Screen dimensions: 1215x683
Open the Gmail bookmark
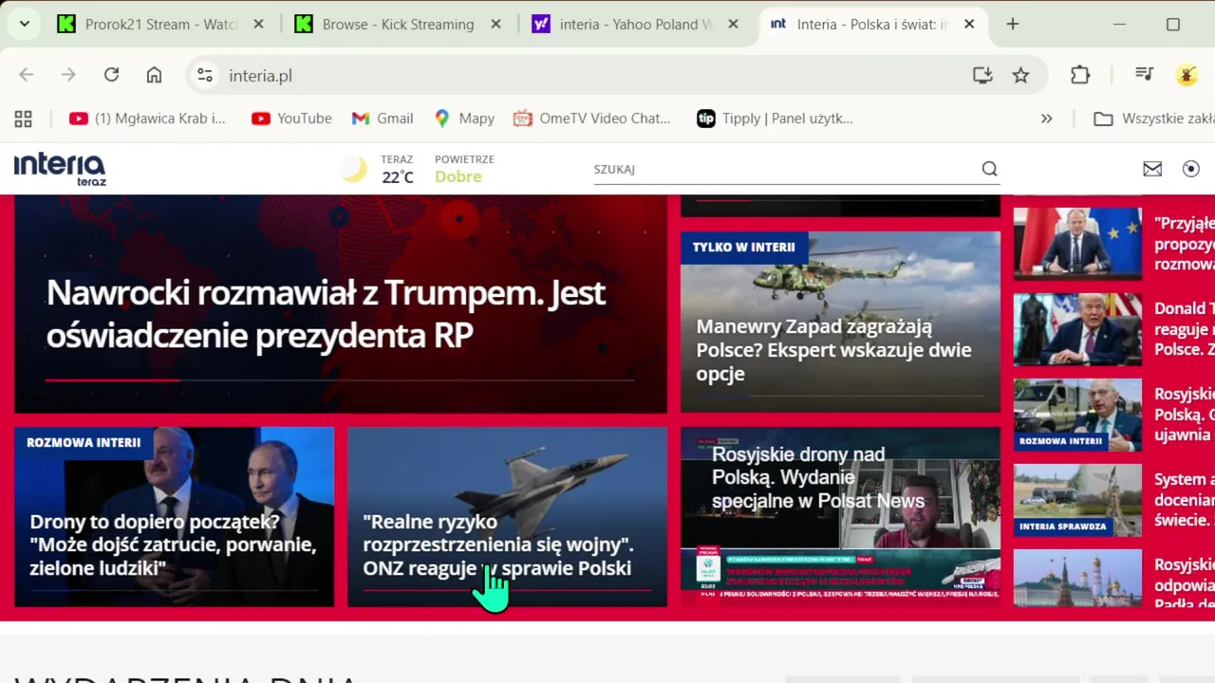tap(383, 119)
